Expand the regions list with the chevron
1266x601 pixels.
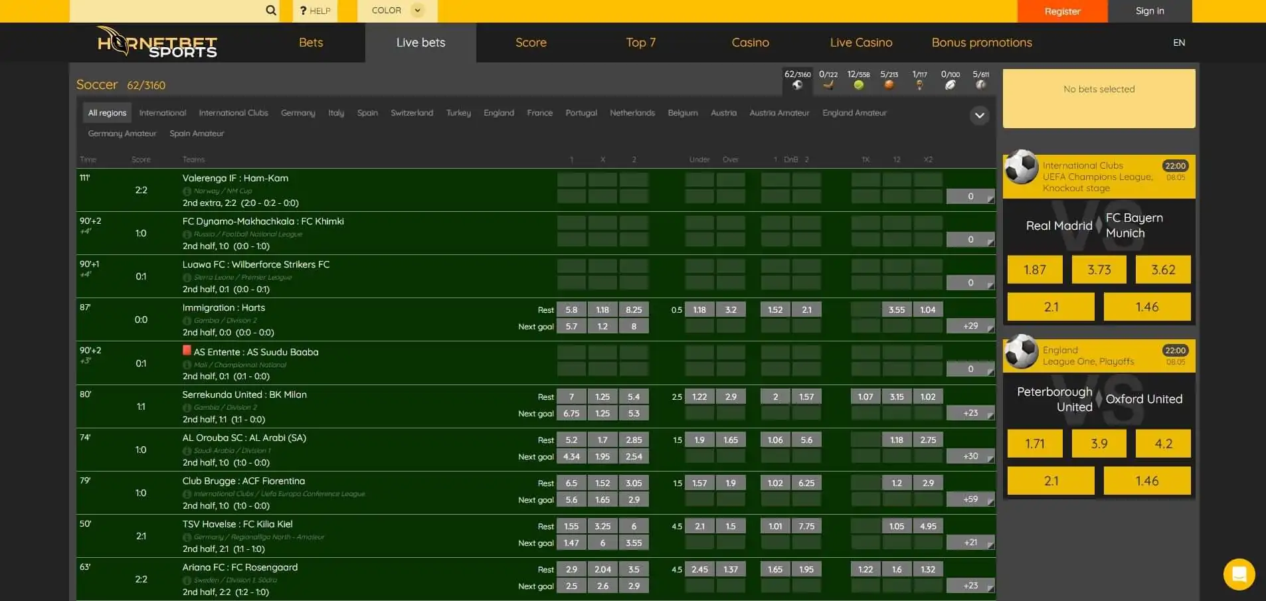[980, 116]
